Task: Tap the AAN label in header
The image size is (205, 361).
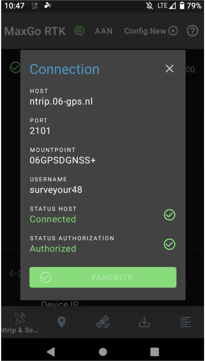Action: (103, 31)
